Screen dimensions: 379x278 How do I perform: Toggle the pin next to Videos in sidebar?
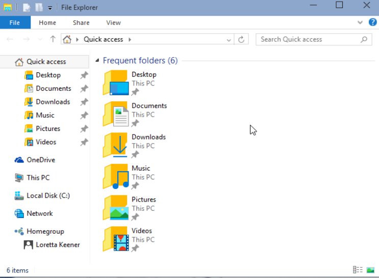(x=84, y=143)
